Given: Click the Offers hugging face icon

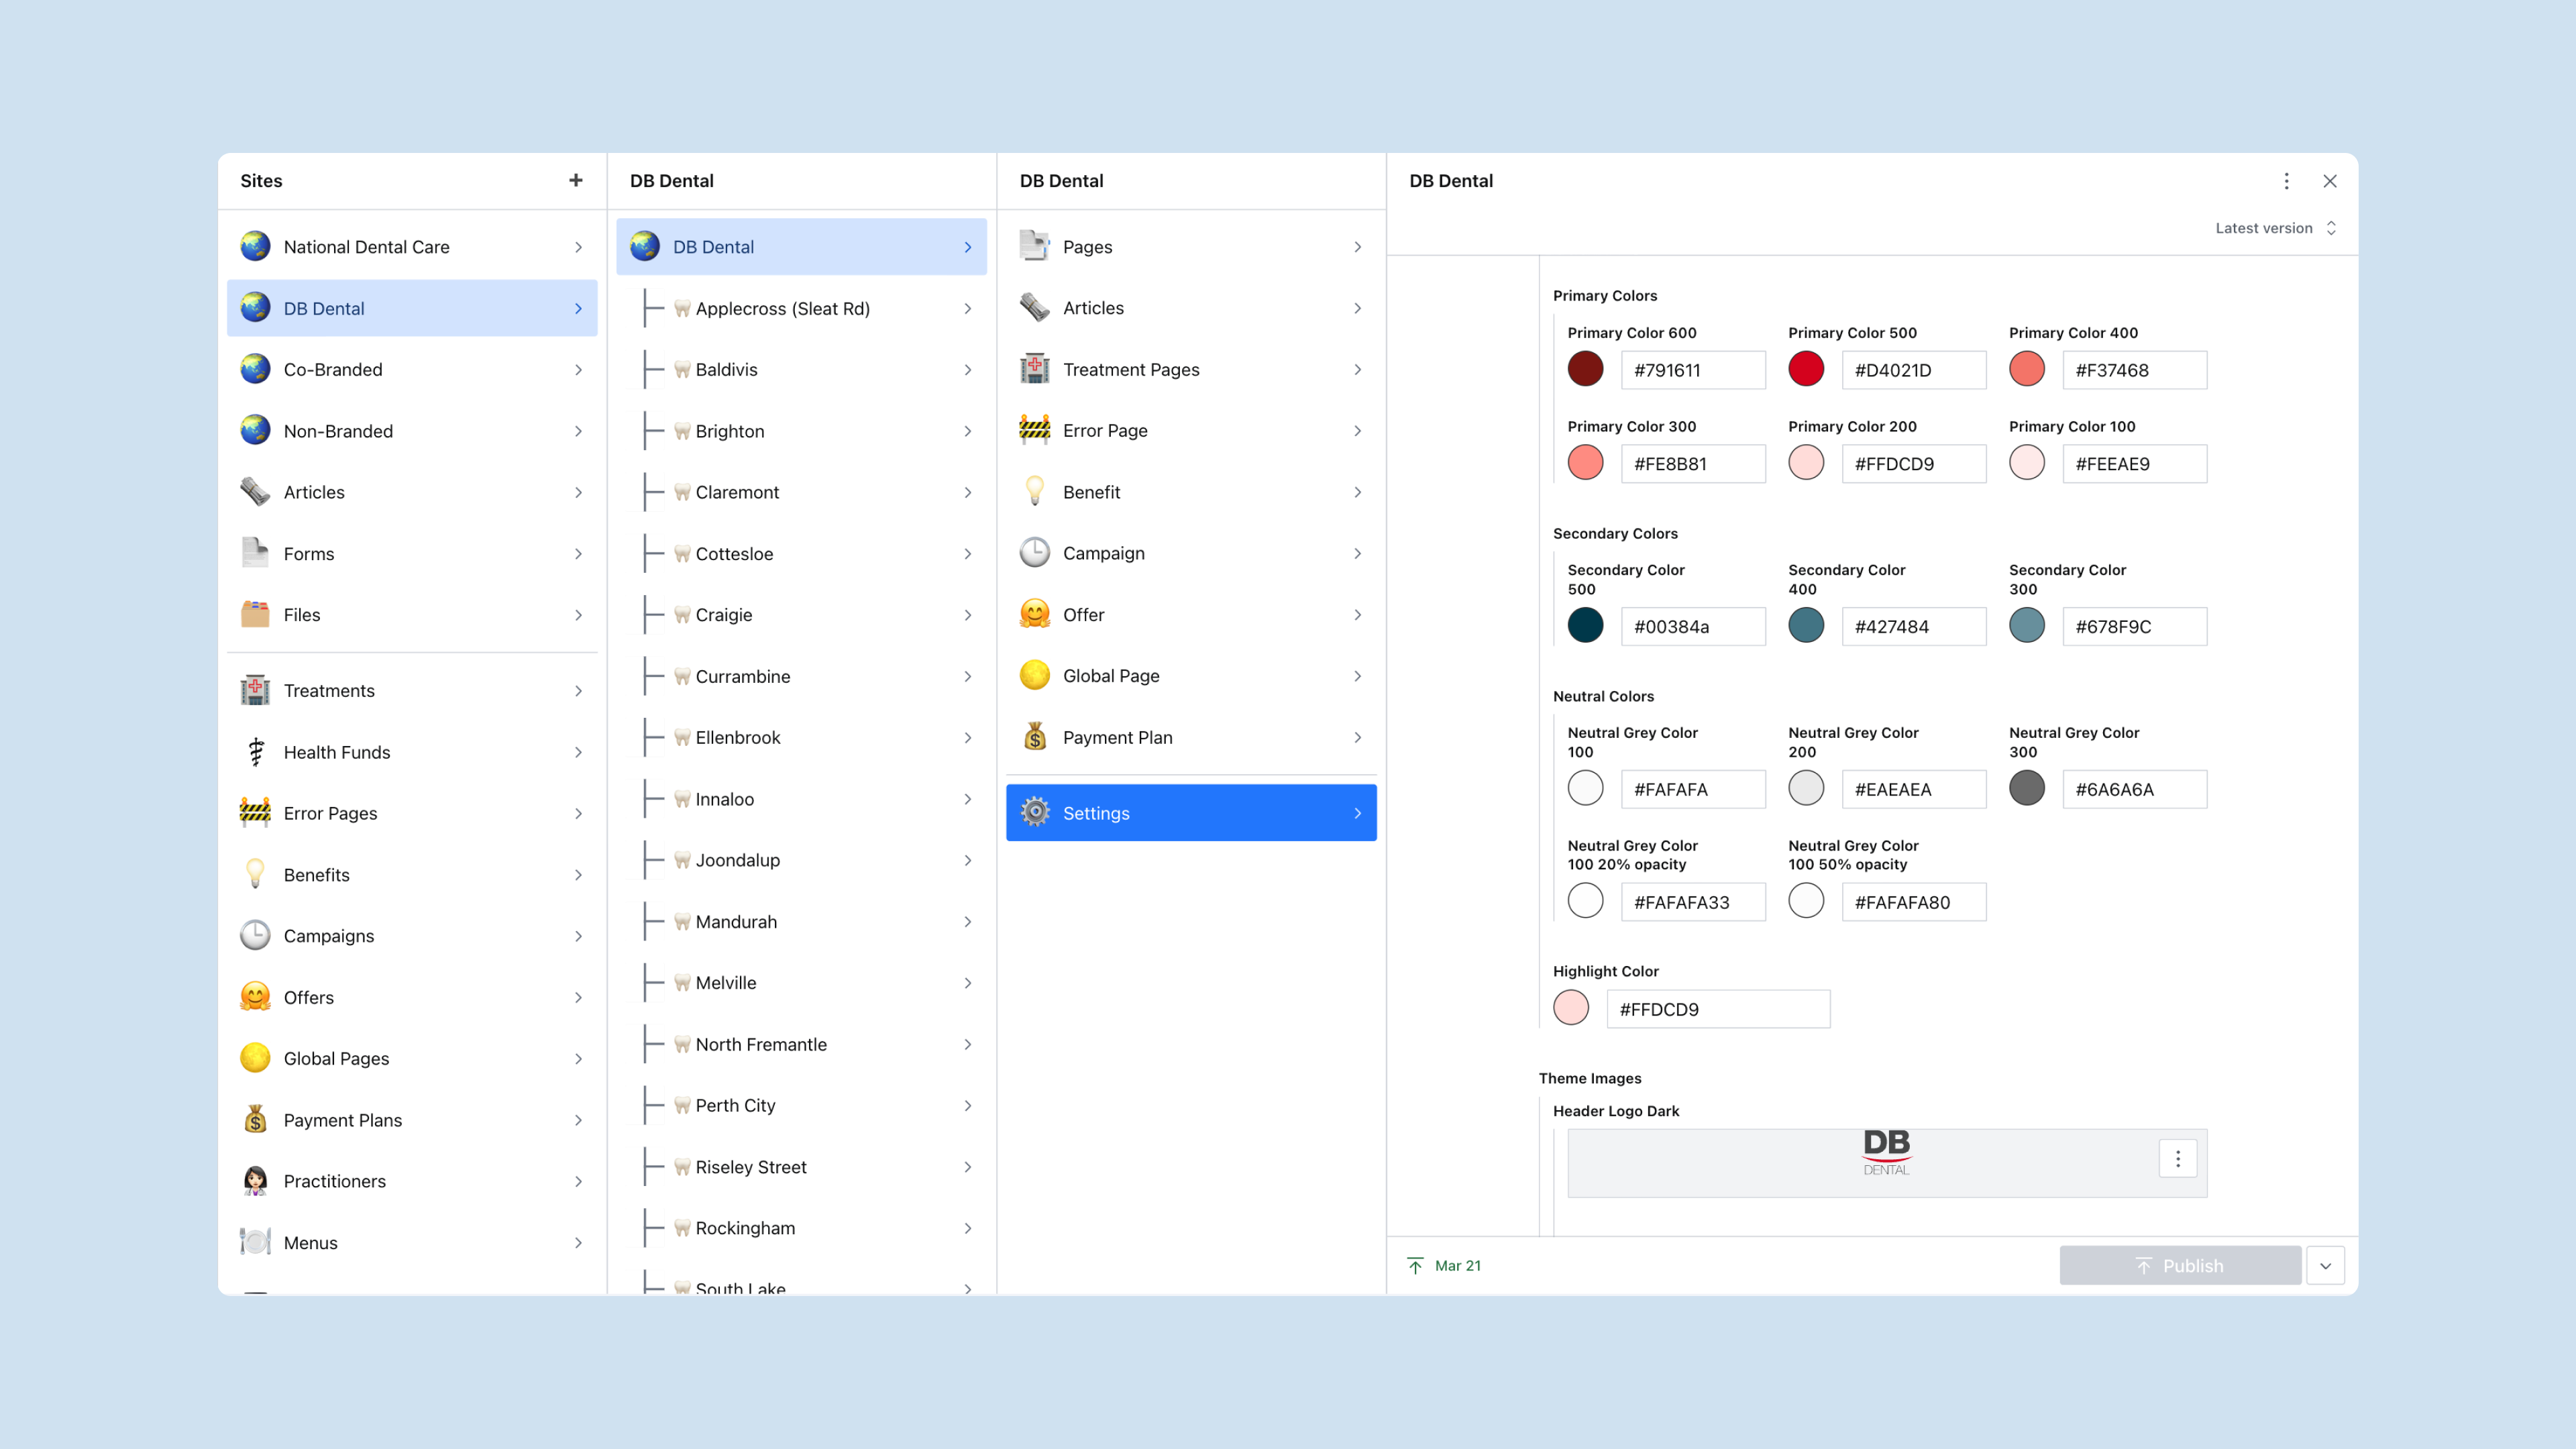Looking at the screenshot, I should (x=255, y=997).
